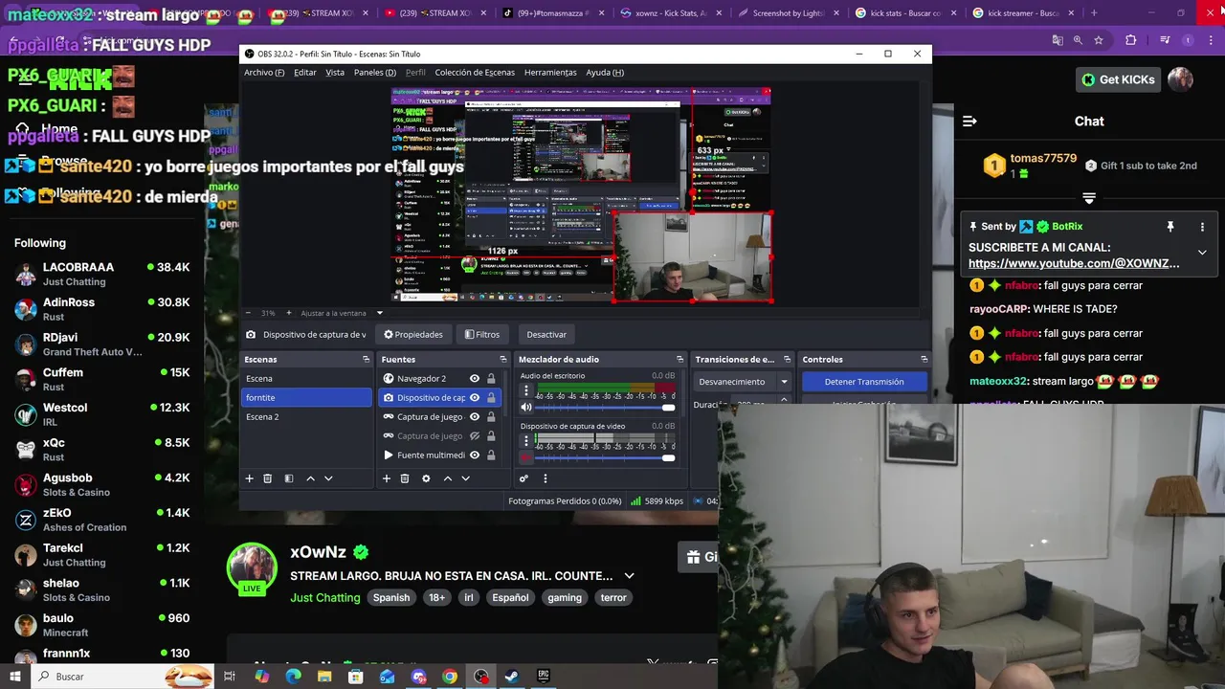Unlock the Navegador 2 source
The height and width of the screenshot is (689, 1225).
tap(491, 378)
